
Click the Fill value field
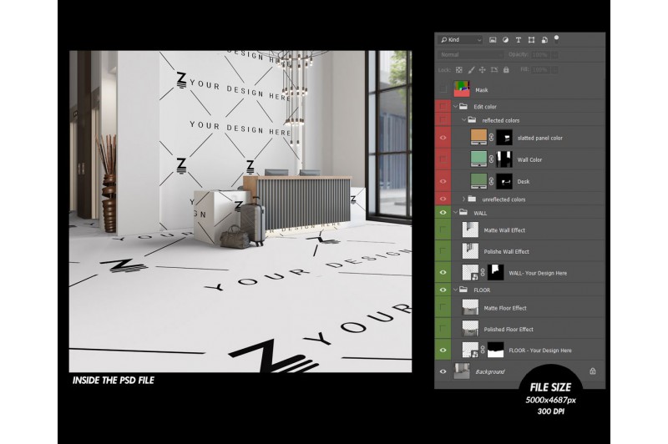[540, 69]
